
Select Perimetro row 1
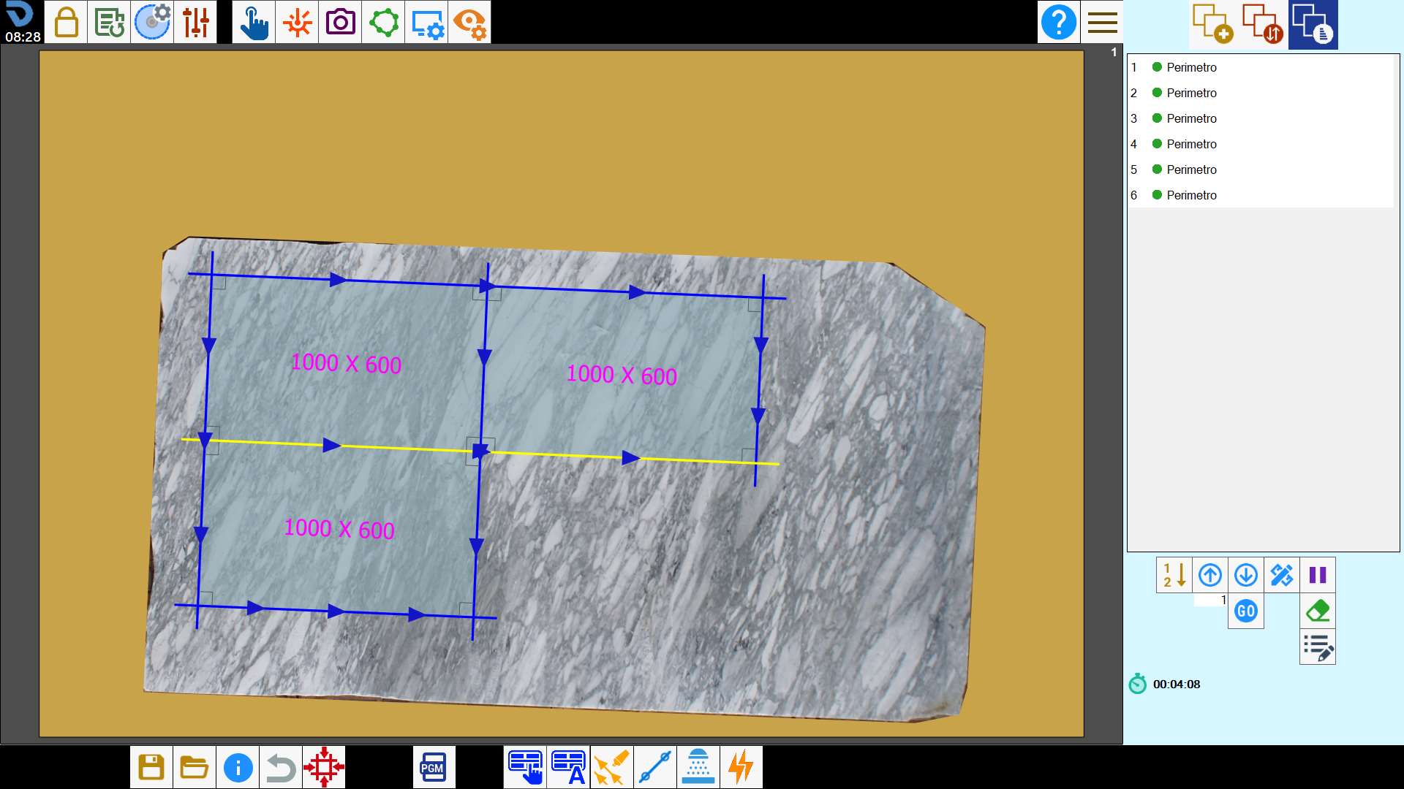pos(1261,67)
